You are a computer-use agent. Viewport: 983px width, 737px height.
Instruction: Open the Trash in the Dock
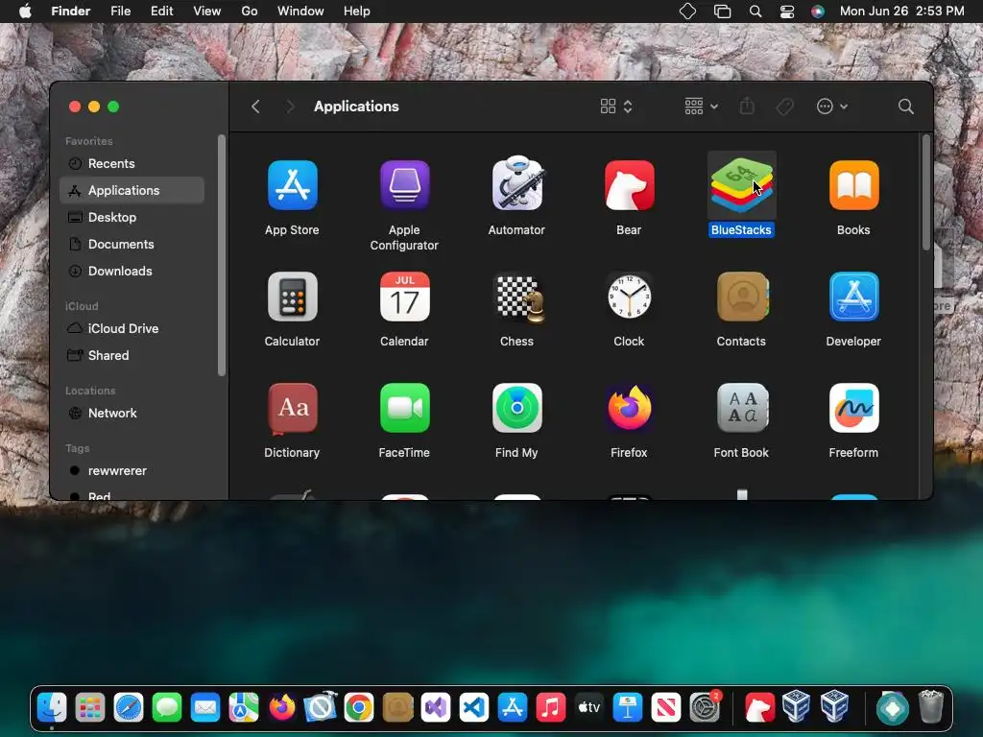(931, 707)
